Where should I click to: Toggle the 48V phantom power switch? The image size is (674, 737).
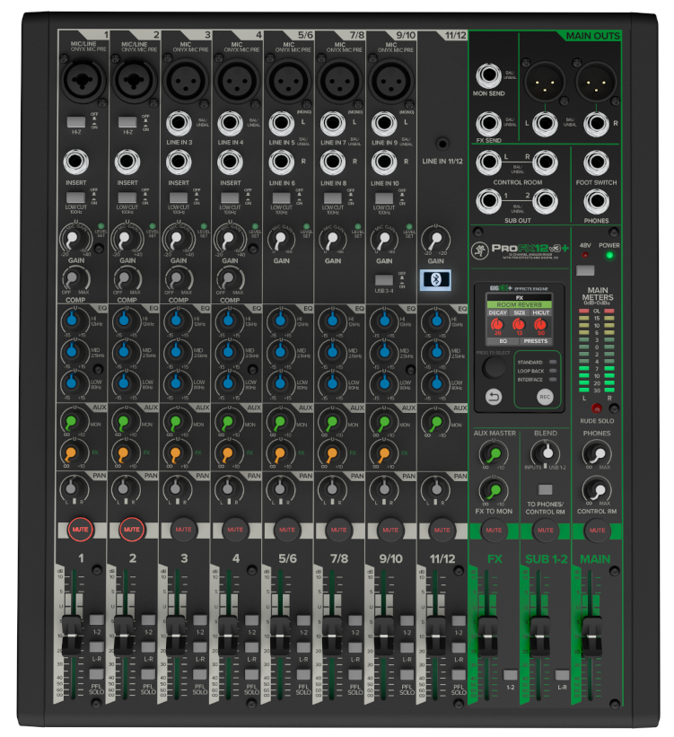point(585,270)
